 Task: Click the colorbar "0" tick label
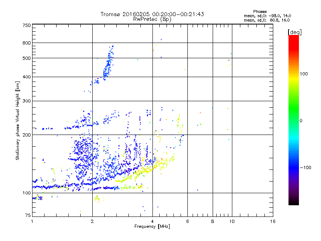pyautogui.click(x=301, y=121)
